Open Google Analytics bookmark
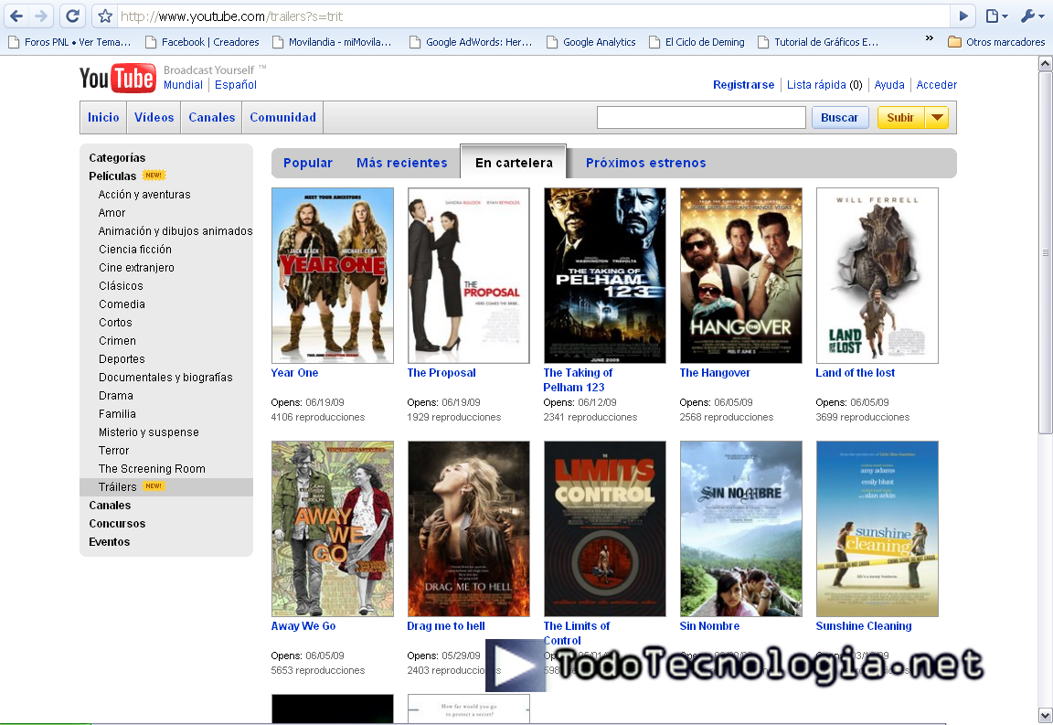The height and width of the screenshot is (725, 1053). pyautogui.click(x=591, y=42)
